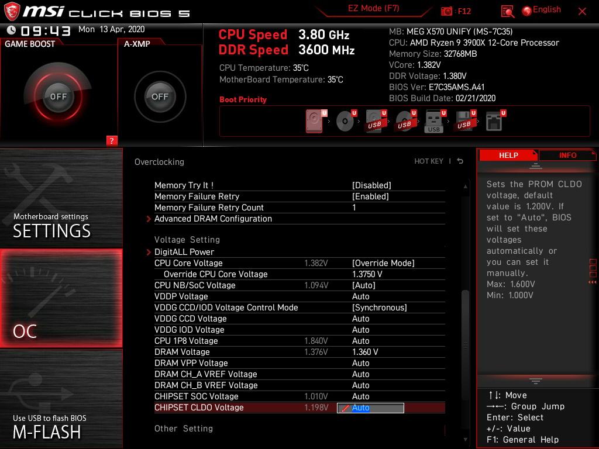
Task: Open the BIOS search magnifier icon
Action: [x=507, y=12]
